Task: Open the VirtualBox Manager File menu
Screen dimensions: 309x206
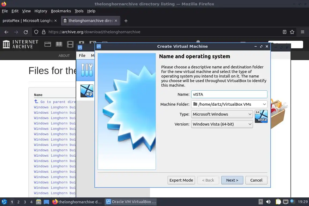Action: click(x=82, y=56)
